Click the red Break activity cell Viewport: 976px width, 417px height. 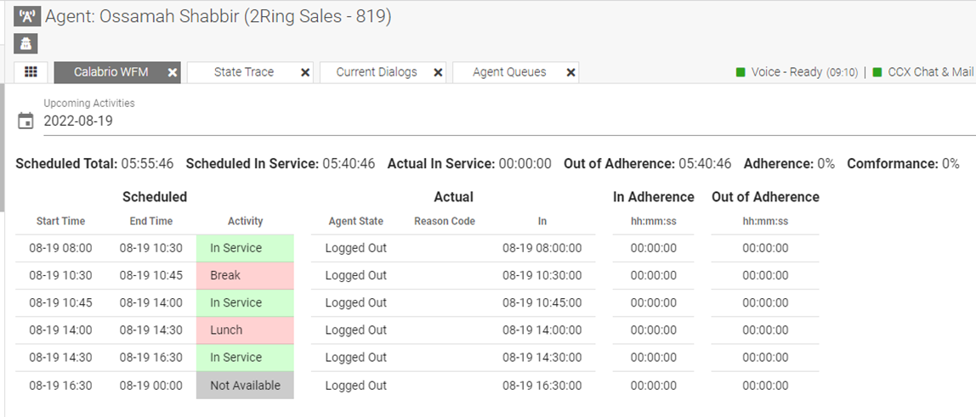[x=245, y=275]
